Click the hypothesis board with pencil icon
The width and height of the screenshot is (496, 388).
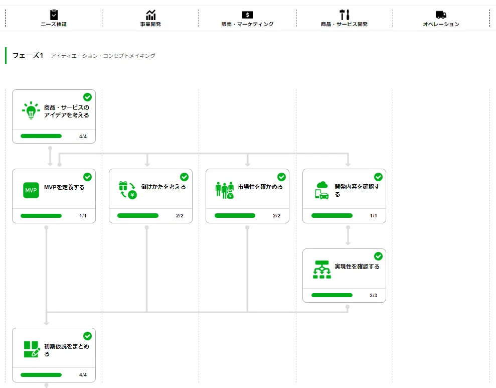(32, 349)
